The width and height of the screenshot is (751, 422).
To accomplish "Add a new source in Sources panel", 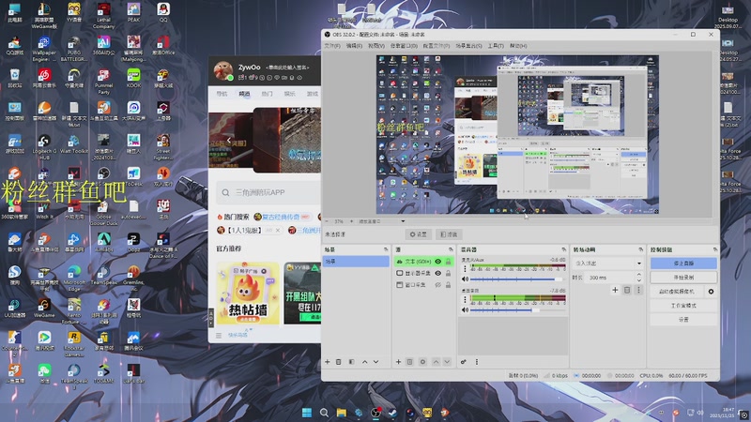I will [398, 362].
